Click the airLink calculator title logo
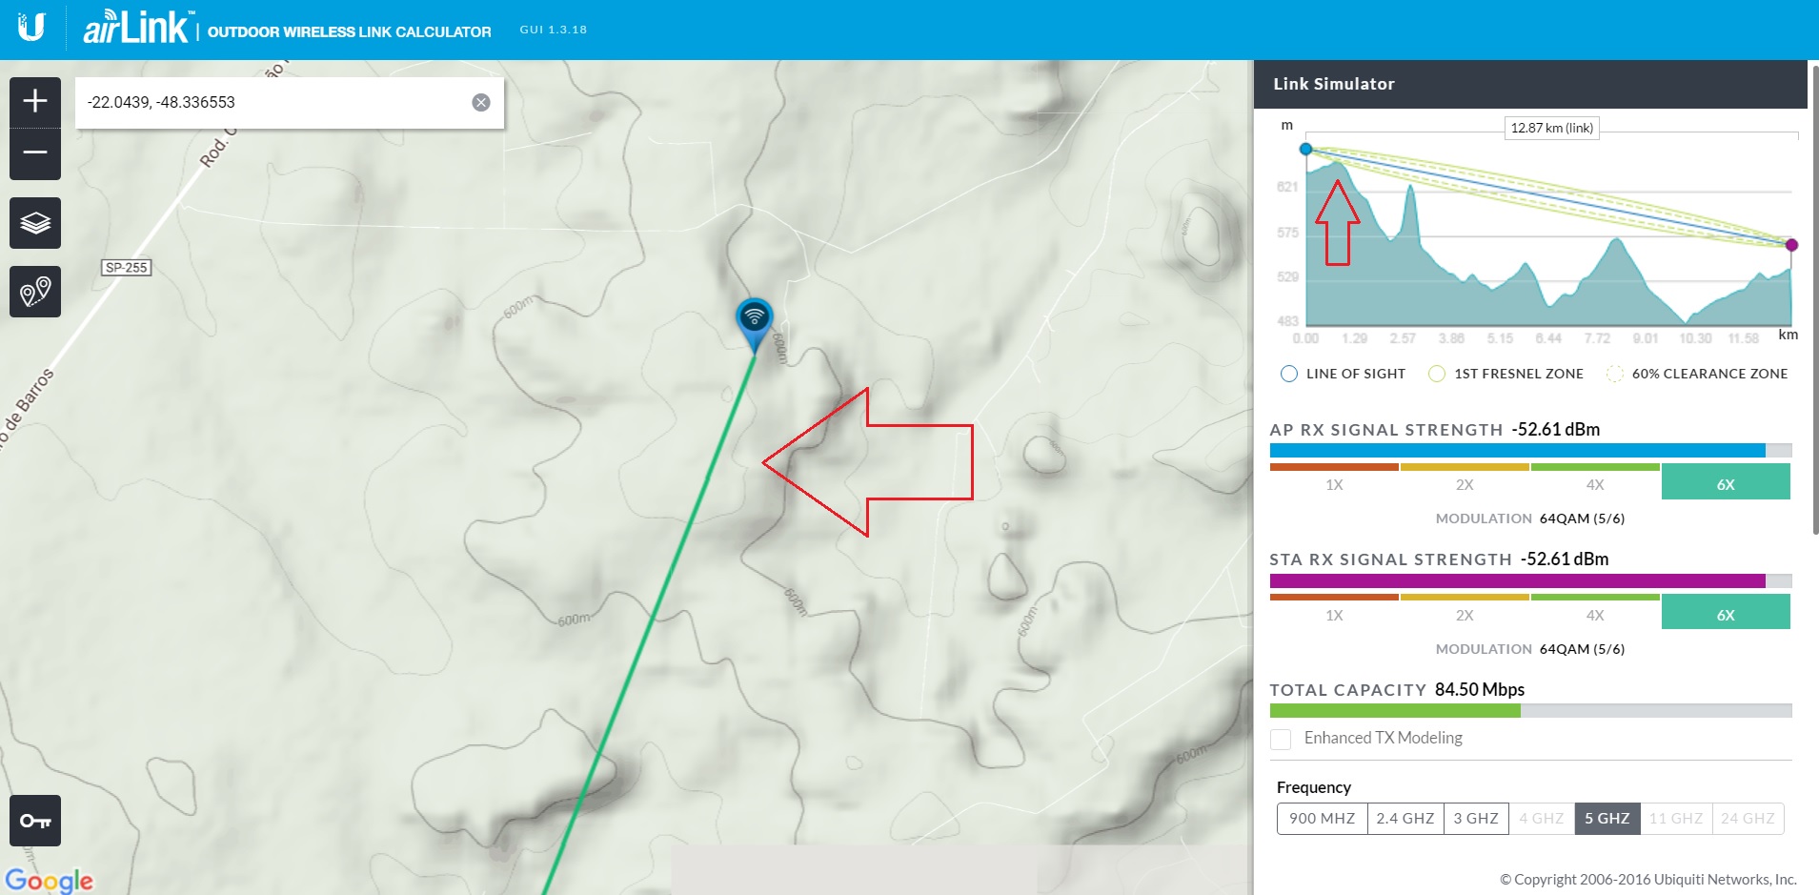Image resolution: width=1819 pixels, height=895 pixels. [139, 29]
